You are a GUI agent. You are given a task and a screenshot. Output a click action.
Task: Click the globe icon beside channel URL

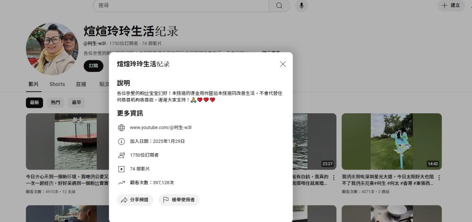click(x=121, y=128)
